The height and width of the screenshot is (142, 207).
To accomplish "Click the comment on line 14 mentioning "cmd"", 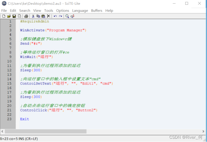I will [x=60, y=79].
